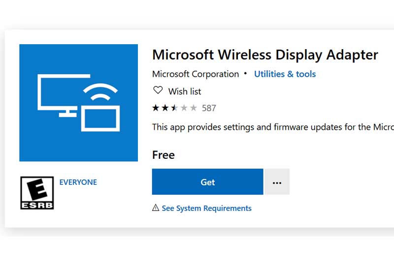The image size is (394, 262).
Task: Click the Wish list label
Action: click(x=184, y=91)
